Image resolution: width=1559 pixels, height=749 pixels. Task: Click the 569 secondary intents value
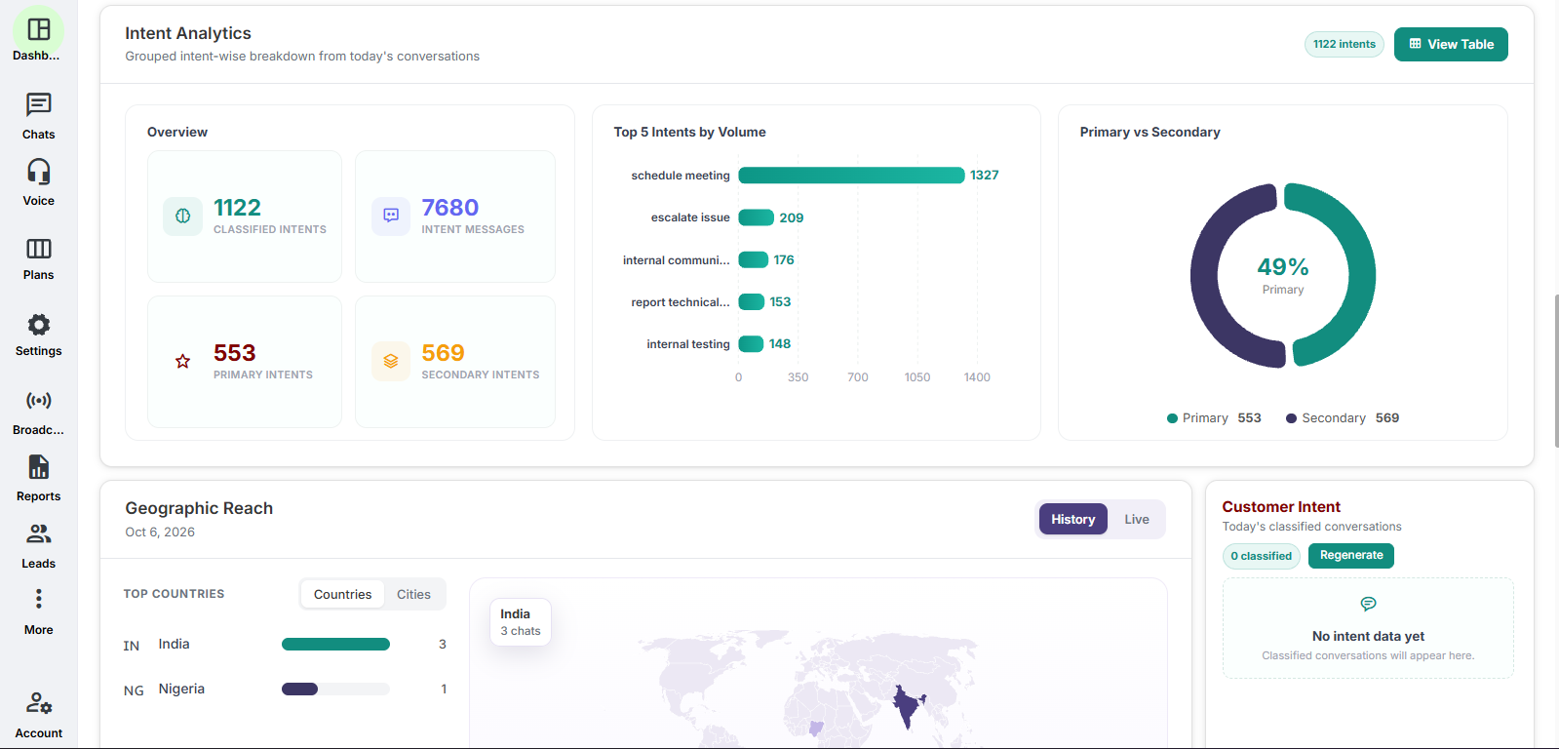pos(443,353)
